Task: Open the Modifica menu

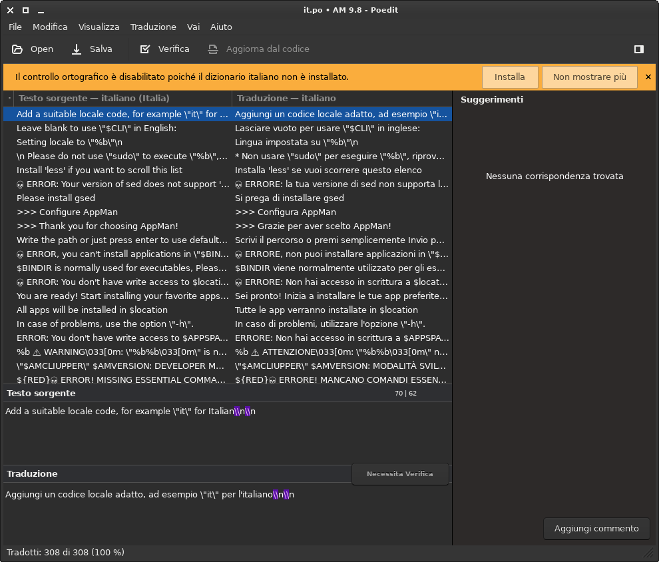Action: point(50,27)
